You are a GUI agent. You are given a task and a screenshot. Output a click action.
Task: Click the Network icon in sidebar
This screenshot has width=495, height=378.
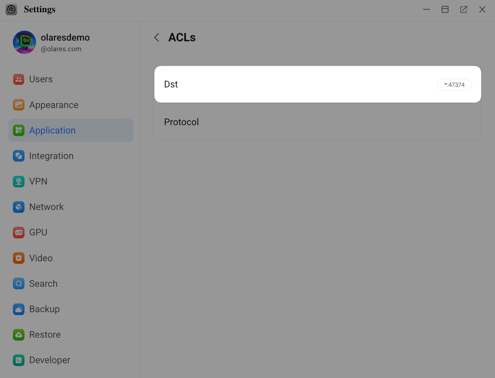(x=19, y=207)
